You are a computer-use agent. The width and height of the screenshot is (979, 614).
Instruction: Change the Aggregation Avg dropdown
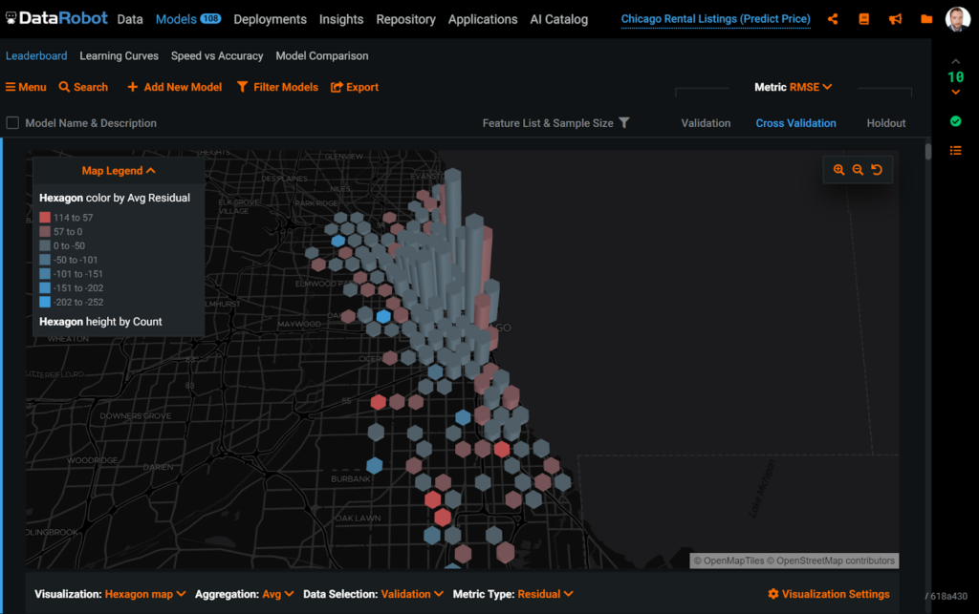coord(277,594)
